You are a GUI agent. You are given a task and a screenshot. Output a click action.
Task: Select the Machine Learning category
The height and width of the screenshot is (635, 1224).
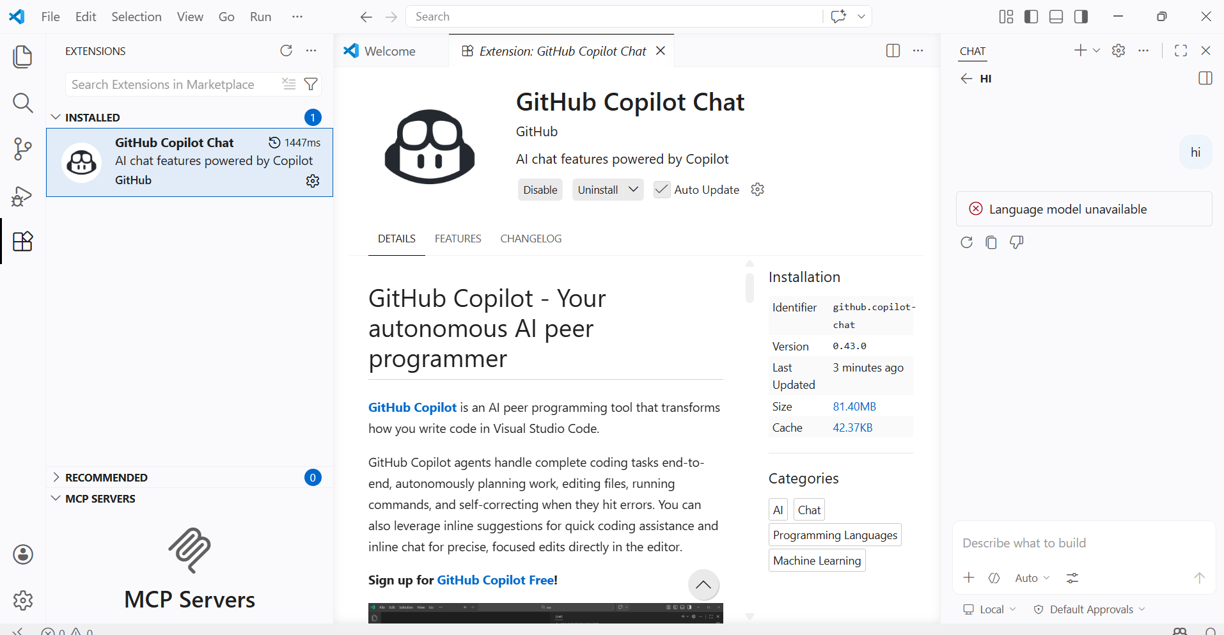pyautogui.click(x=817, y=561)
